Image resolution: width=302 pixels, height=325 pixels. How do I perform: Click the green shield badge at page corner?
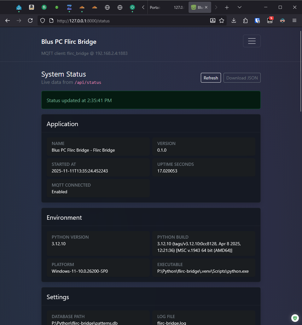pyautogui.click(x=295, y=318)
